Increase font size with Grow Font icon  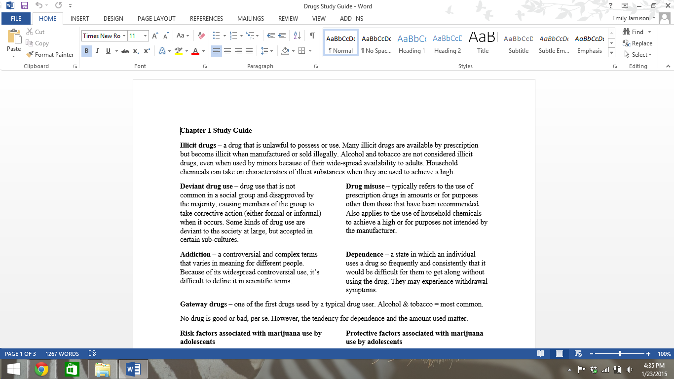[155, 36]
